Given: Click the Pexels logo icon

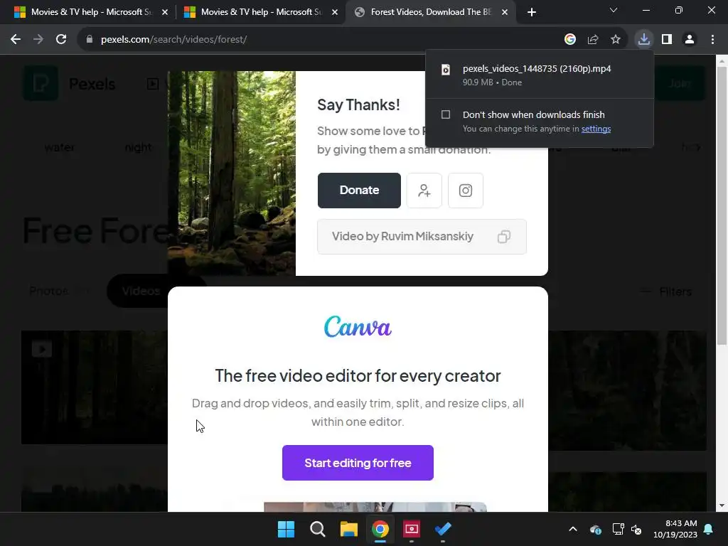Looking at the screenshot, I should click(x=41, y=84).
